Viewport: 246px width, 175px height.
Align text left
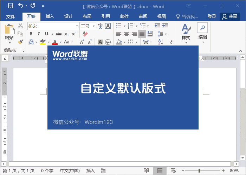click(119, 34)
